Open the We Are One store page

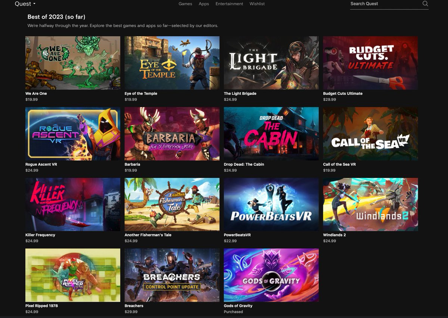coord(72,62)
